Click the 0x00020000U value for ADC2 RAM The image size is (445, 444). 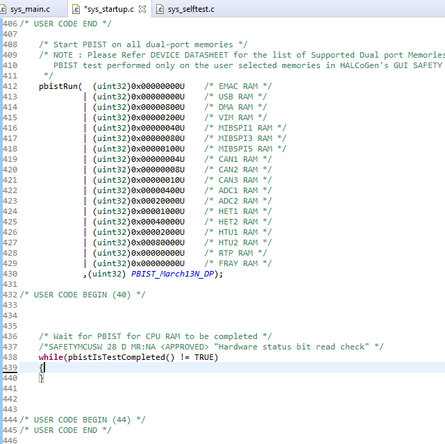[x=158, y=201]
